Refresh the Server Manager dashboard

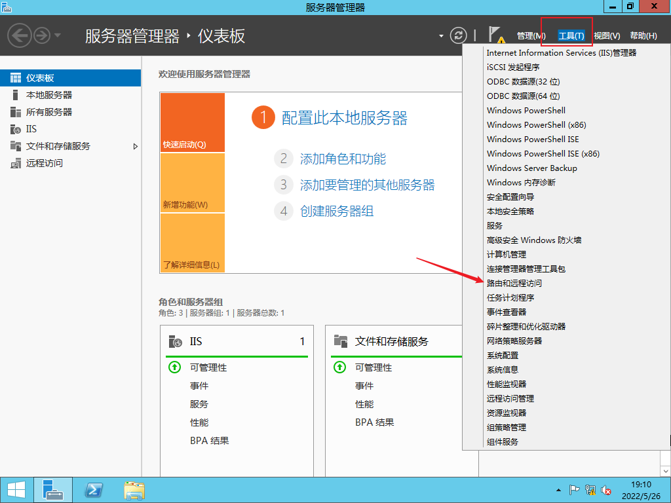click(458, 35)
